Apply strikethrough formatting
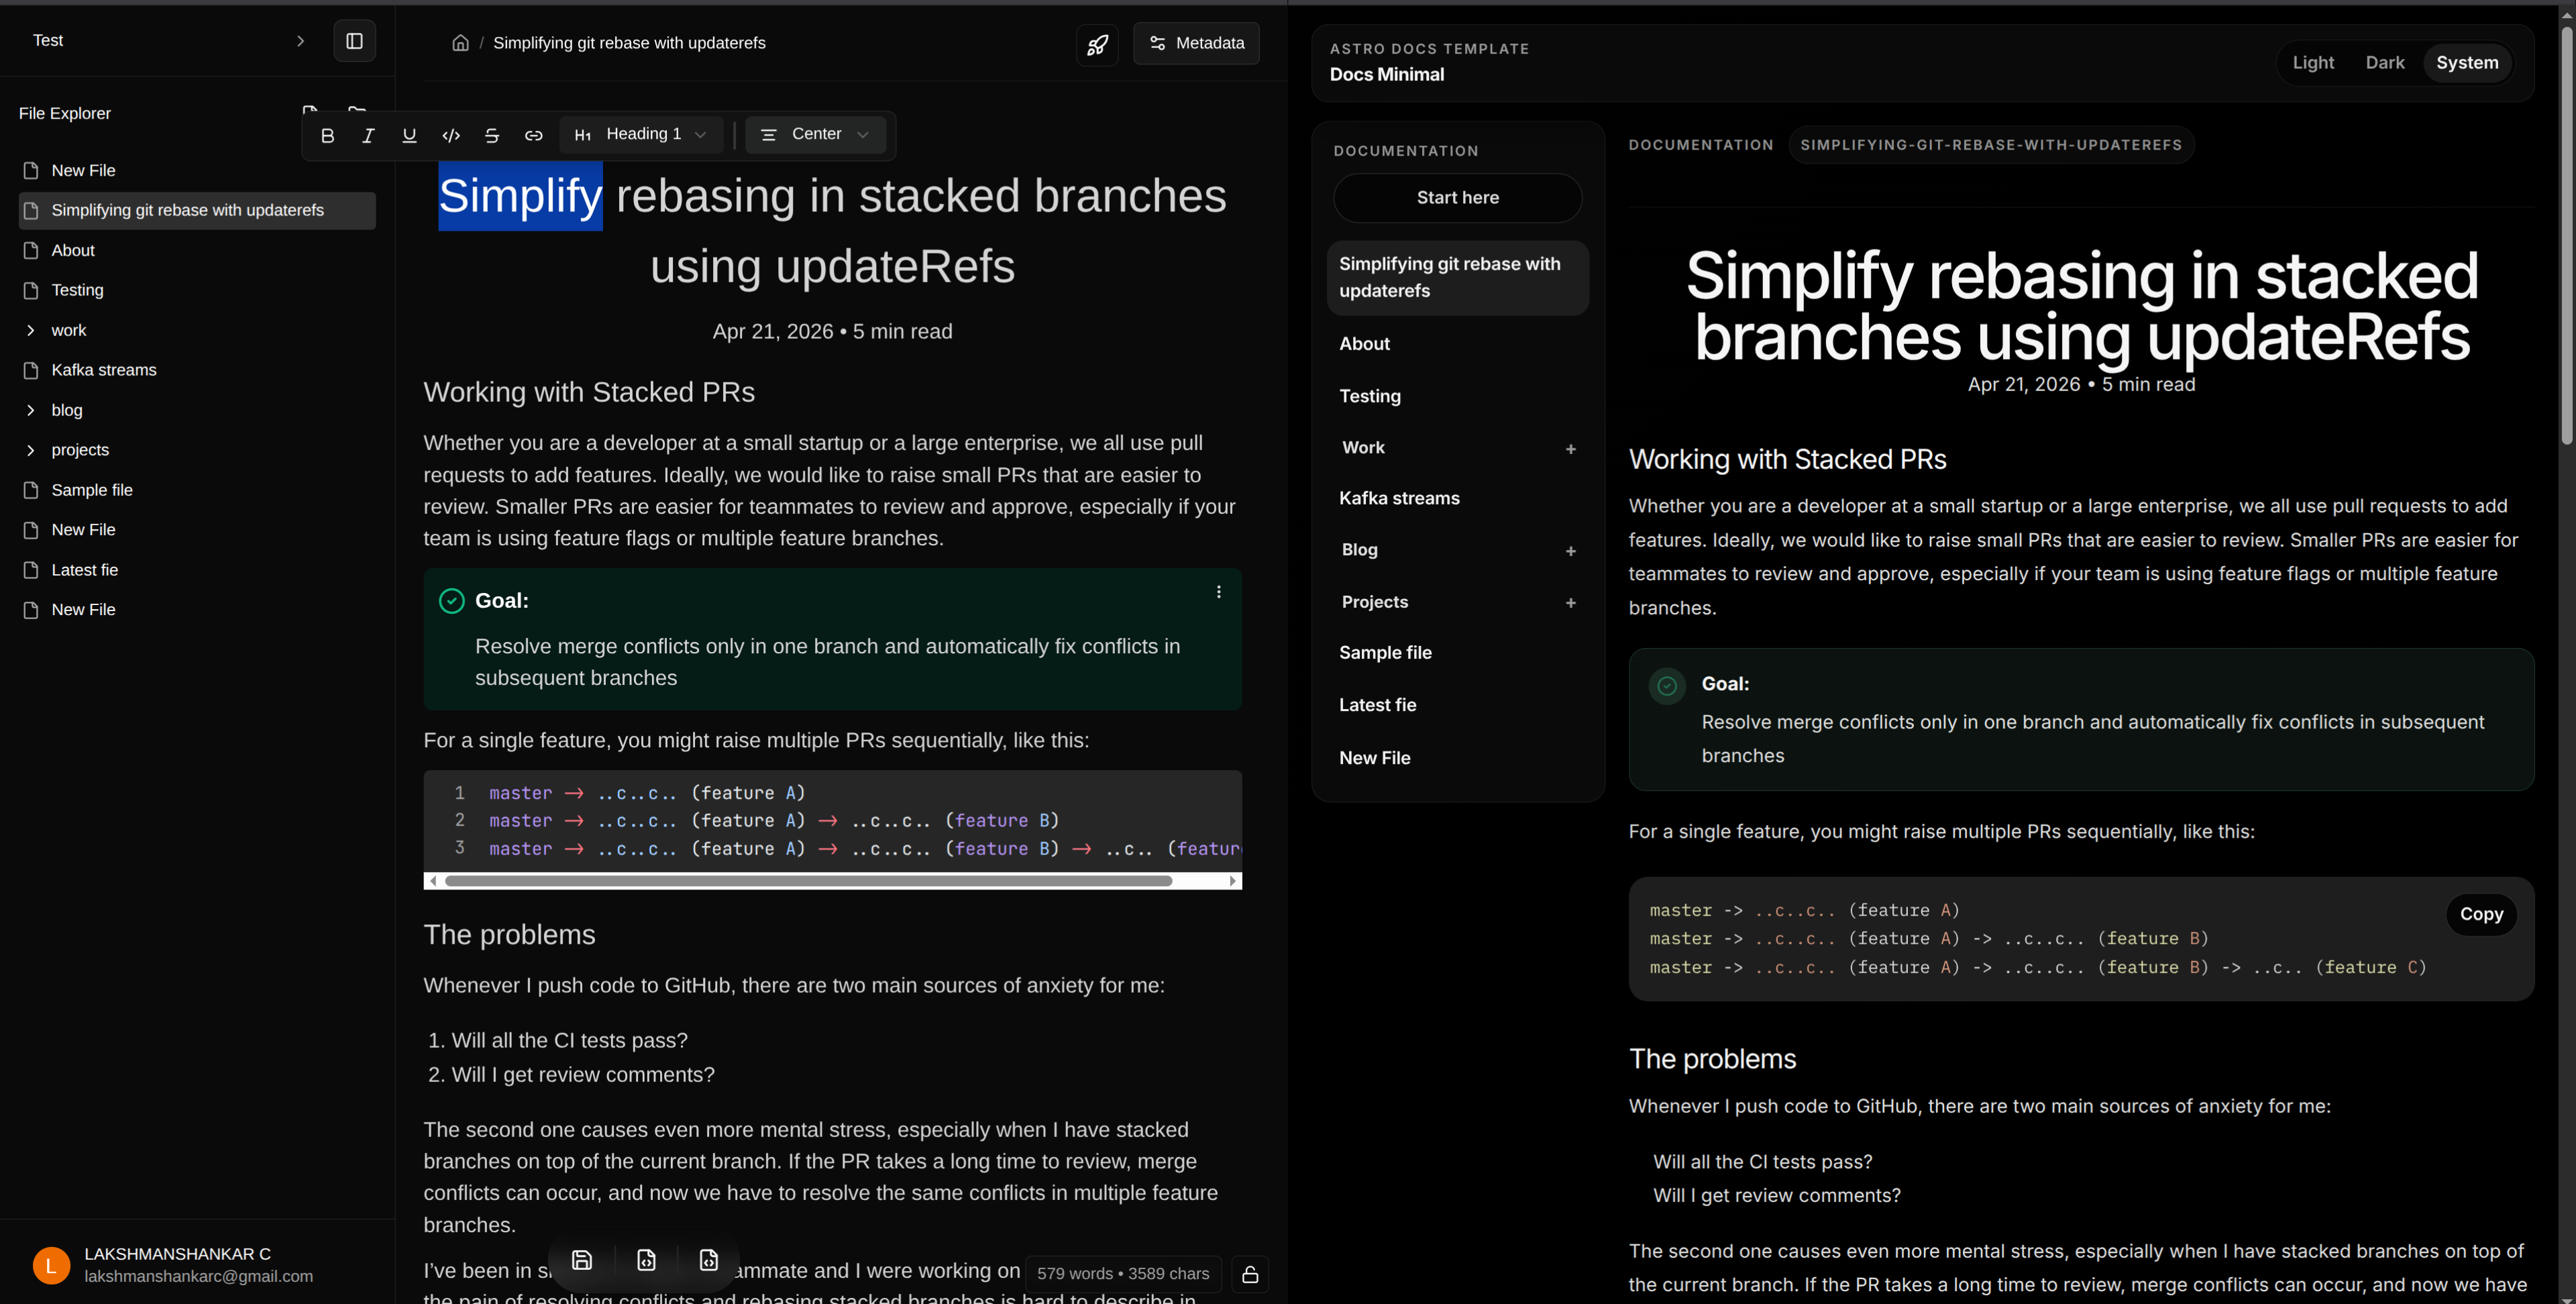The height and width of the screenshot is (1304, 2576). 492,135
